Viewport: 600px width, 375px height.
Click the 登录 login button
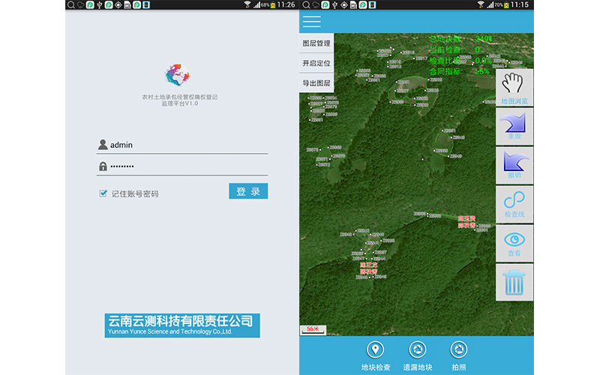[x=248, y=191]
